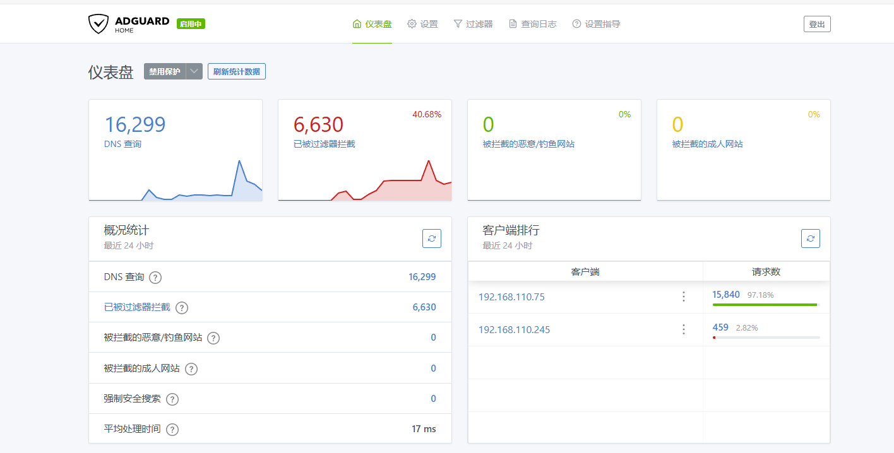Click the question icon beside 设置指导
The height and width of the screenshot is (453, 894).
click(x=576, y=24)
